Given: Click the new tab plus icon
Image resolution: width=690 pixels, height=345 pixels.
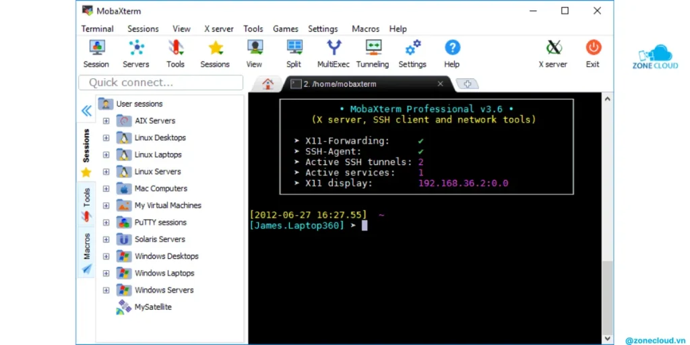Looking at the screenshot, I should tap(468, 84).
